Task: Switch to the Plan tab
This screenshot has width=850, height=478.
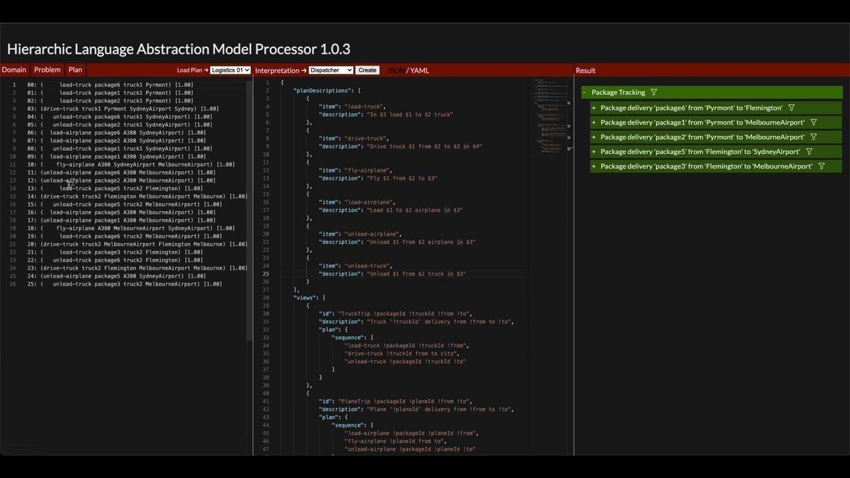Action: click(x=75, y=70)
